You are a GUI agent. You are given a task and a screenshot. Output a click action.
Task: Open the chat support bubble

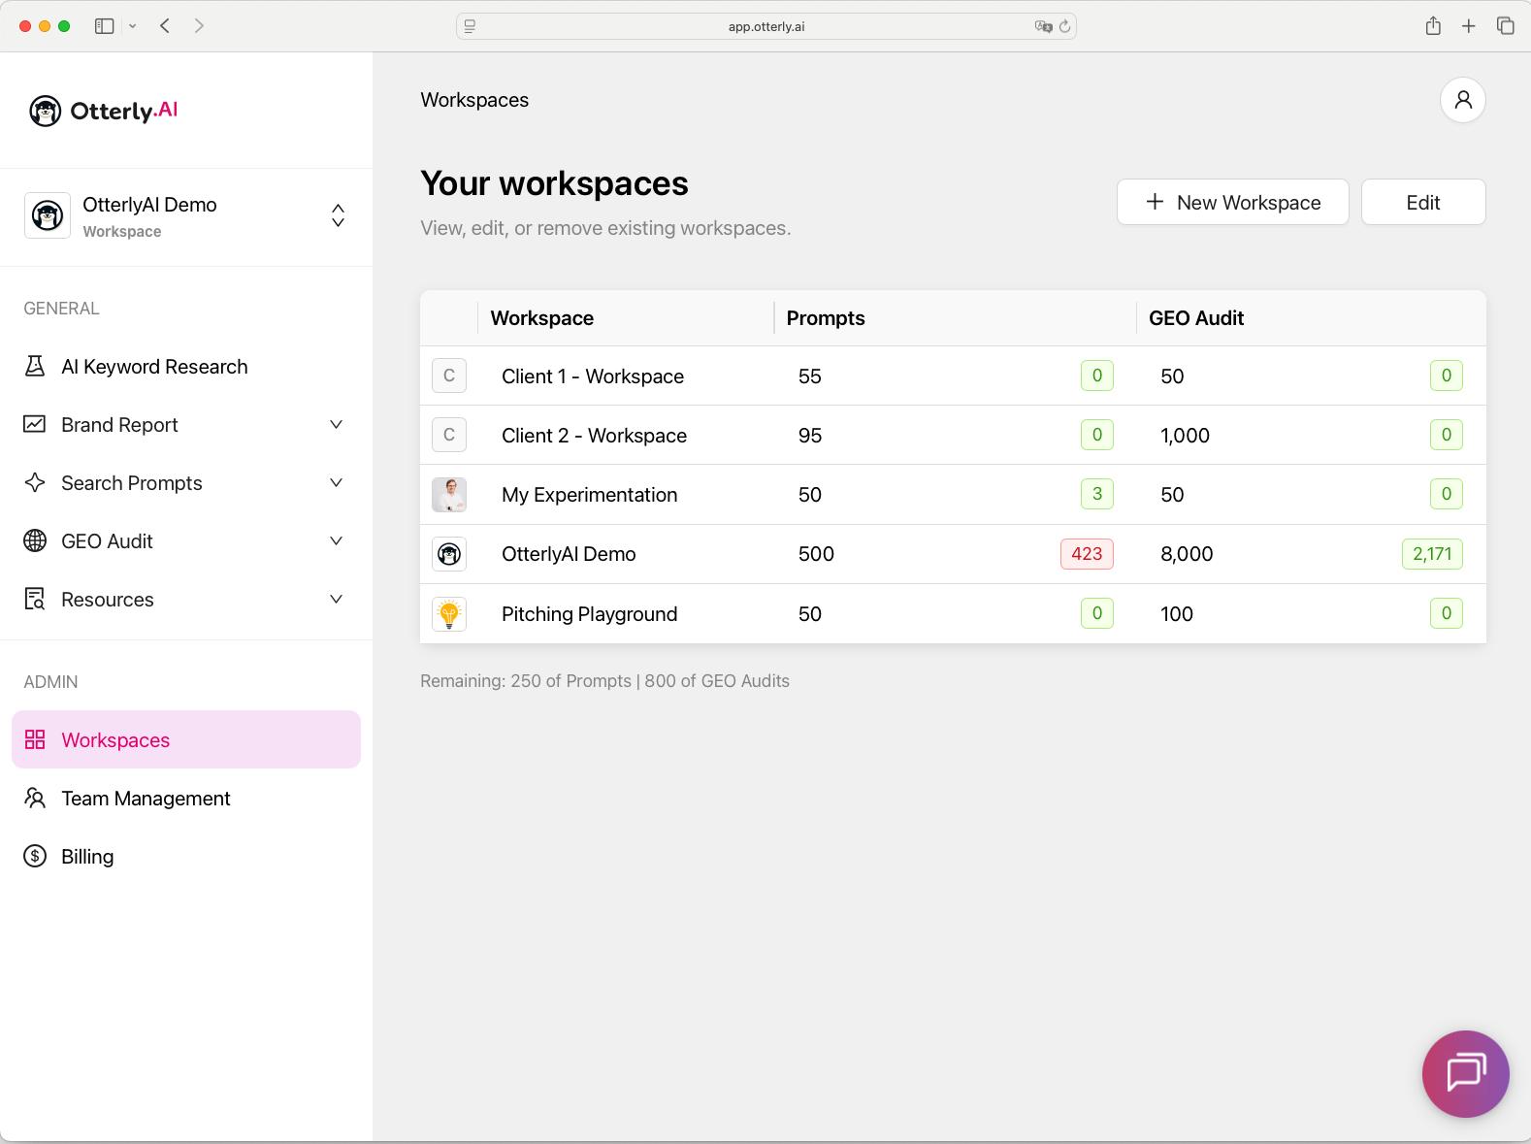pos(1465,1074)
